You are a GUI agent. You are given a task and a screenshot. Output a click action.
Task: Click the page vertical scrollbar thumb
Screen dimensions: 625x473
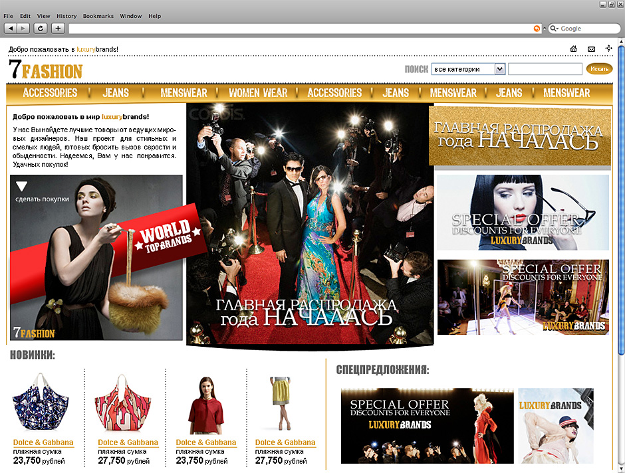point(620,199)
